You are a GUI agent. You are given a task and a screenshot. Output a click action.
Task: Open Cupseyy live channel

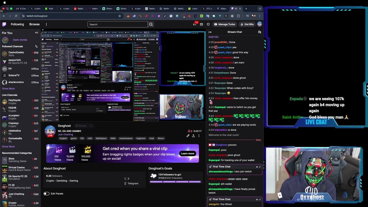click(x=20, y=124)
